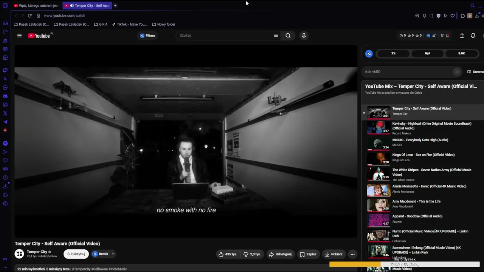Open Messenger in the Opera sidebar
Image resolution: width=484 pixels, height=272 pixels.
point(5,88)
